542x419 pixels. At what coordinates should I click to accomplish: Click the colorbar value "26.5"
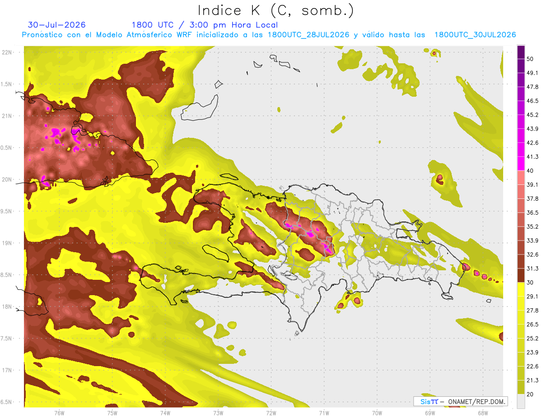point(533,325)
